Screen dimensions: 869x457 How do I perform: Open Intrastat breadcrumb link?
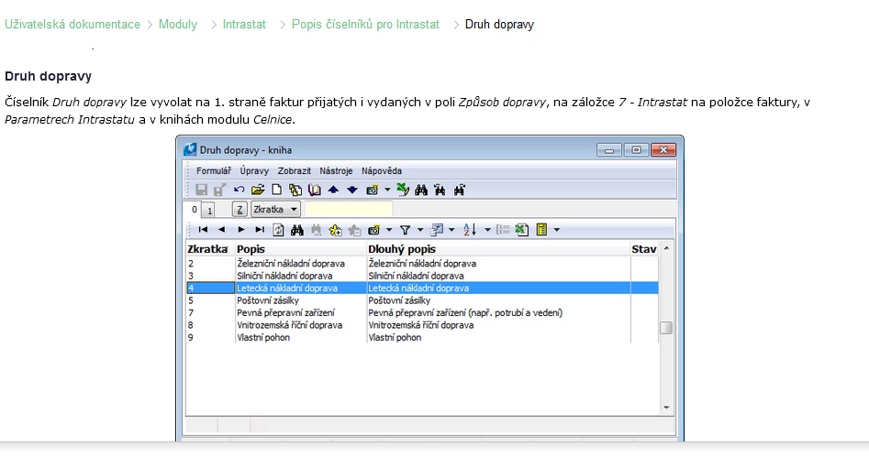[244, 25]
